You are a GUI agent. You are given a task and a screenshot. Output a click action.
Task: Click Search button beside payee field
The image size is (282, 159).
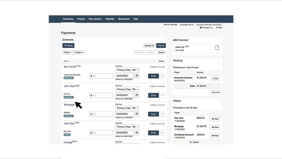(162, 52)
